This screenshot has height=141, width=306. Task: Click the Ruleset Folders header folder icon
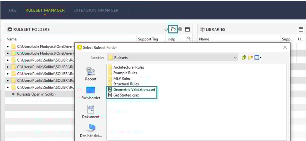9,30
